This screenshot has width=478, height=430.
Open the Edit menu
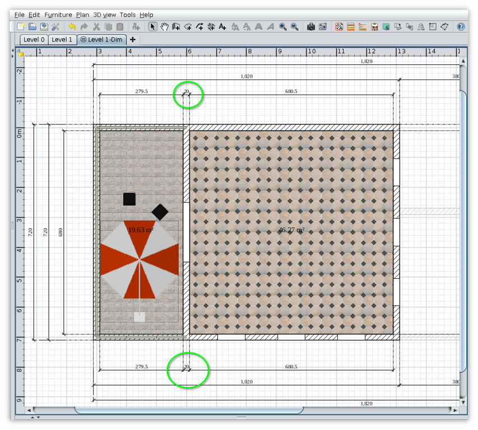click(x=34, y=15)
